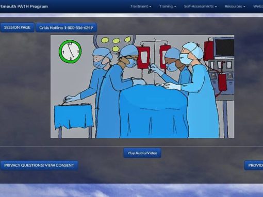
Task: Open Privacy Questions? View Consent
Action: (39, 166)
